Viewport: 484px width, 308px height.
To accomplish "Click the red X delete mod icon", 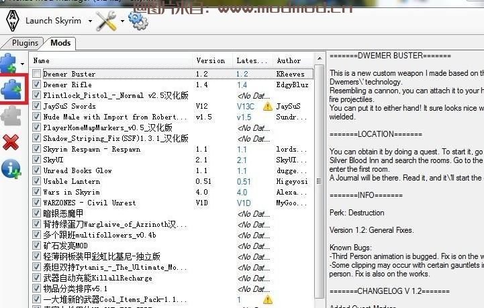I will pos(11,142).
